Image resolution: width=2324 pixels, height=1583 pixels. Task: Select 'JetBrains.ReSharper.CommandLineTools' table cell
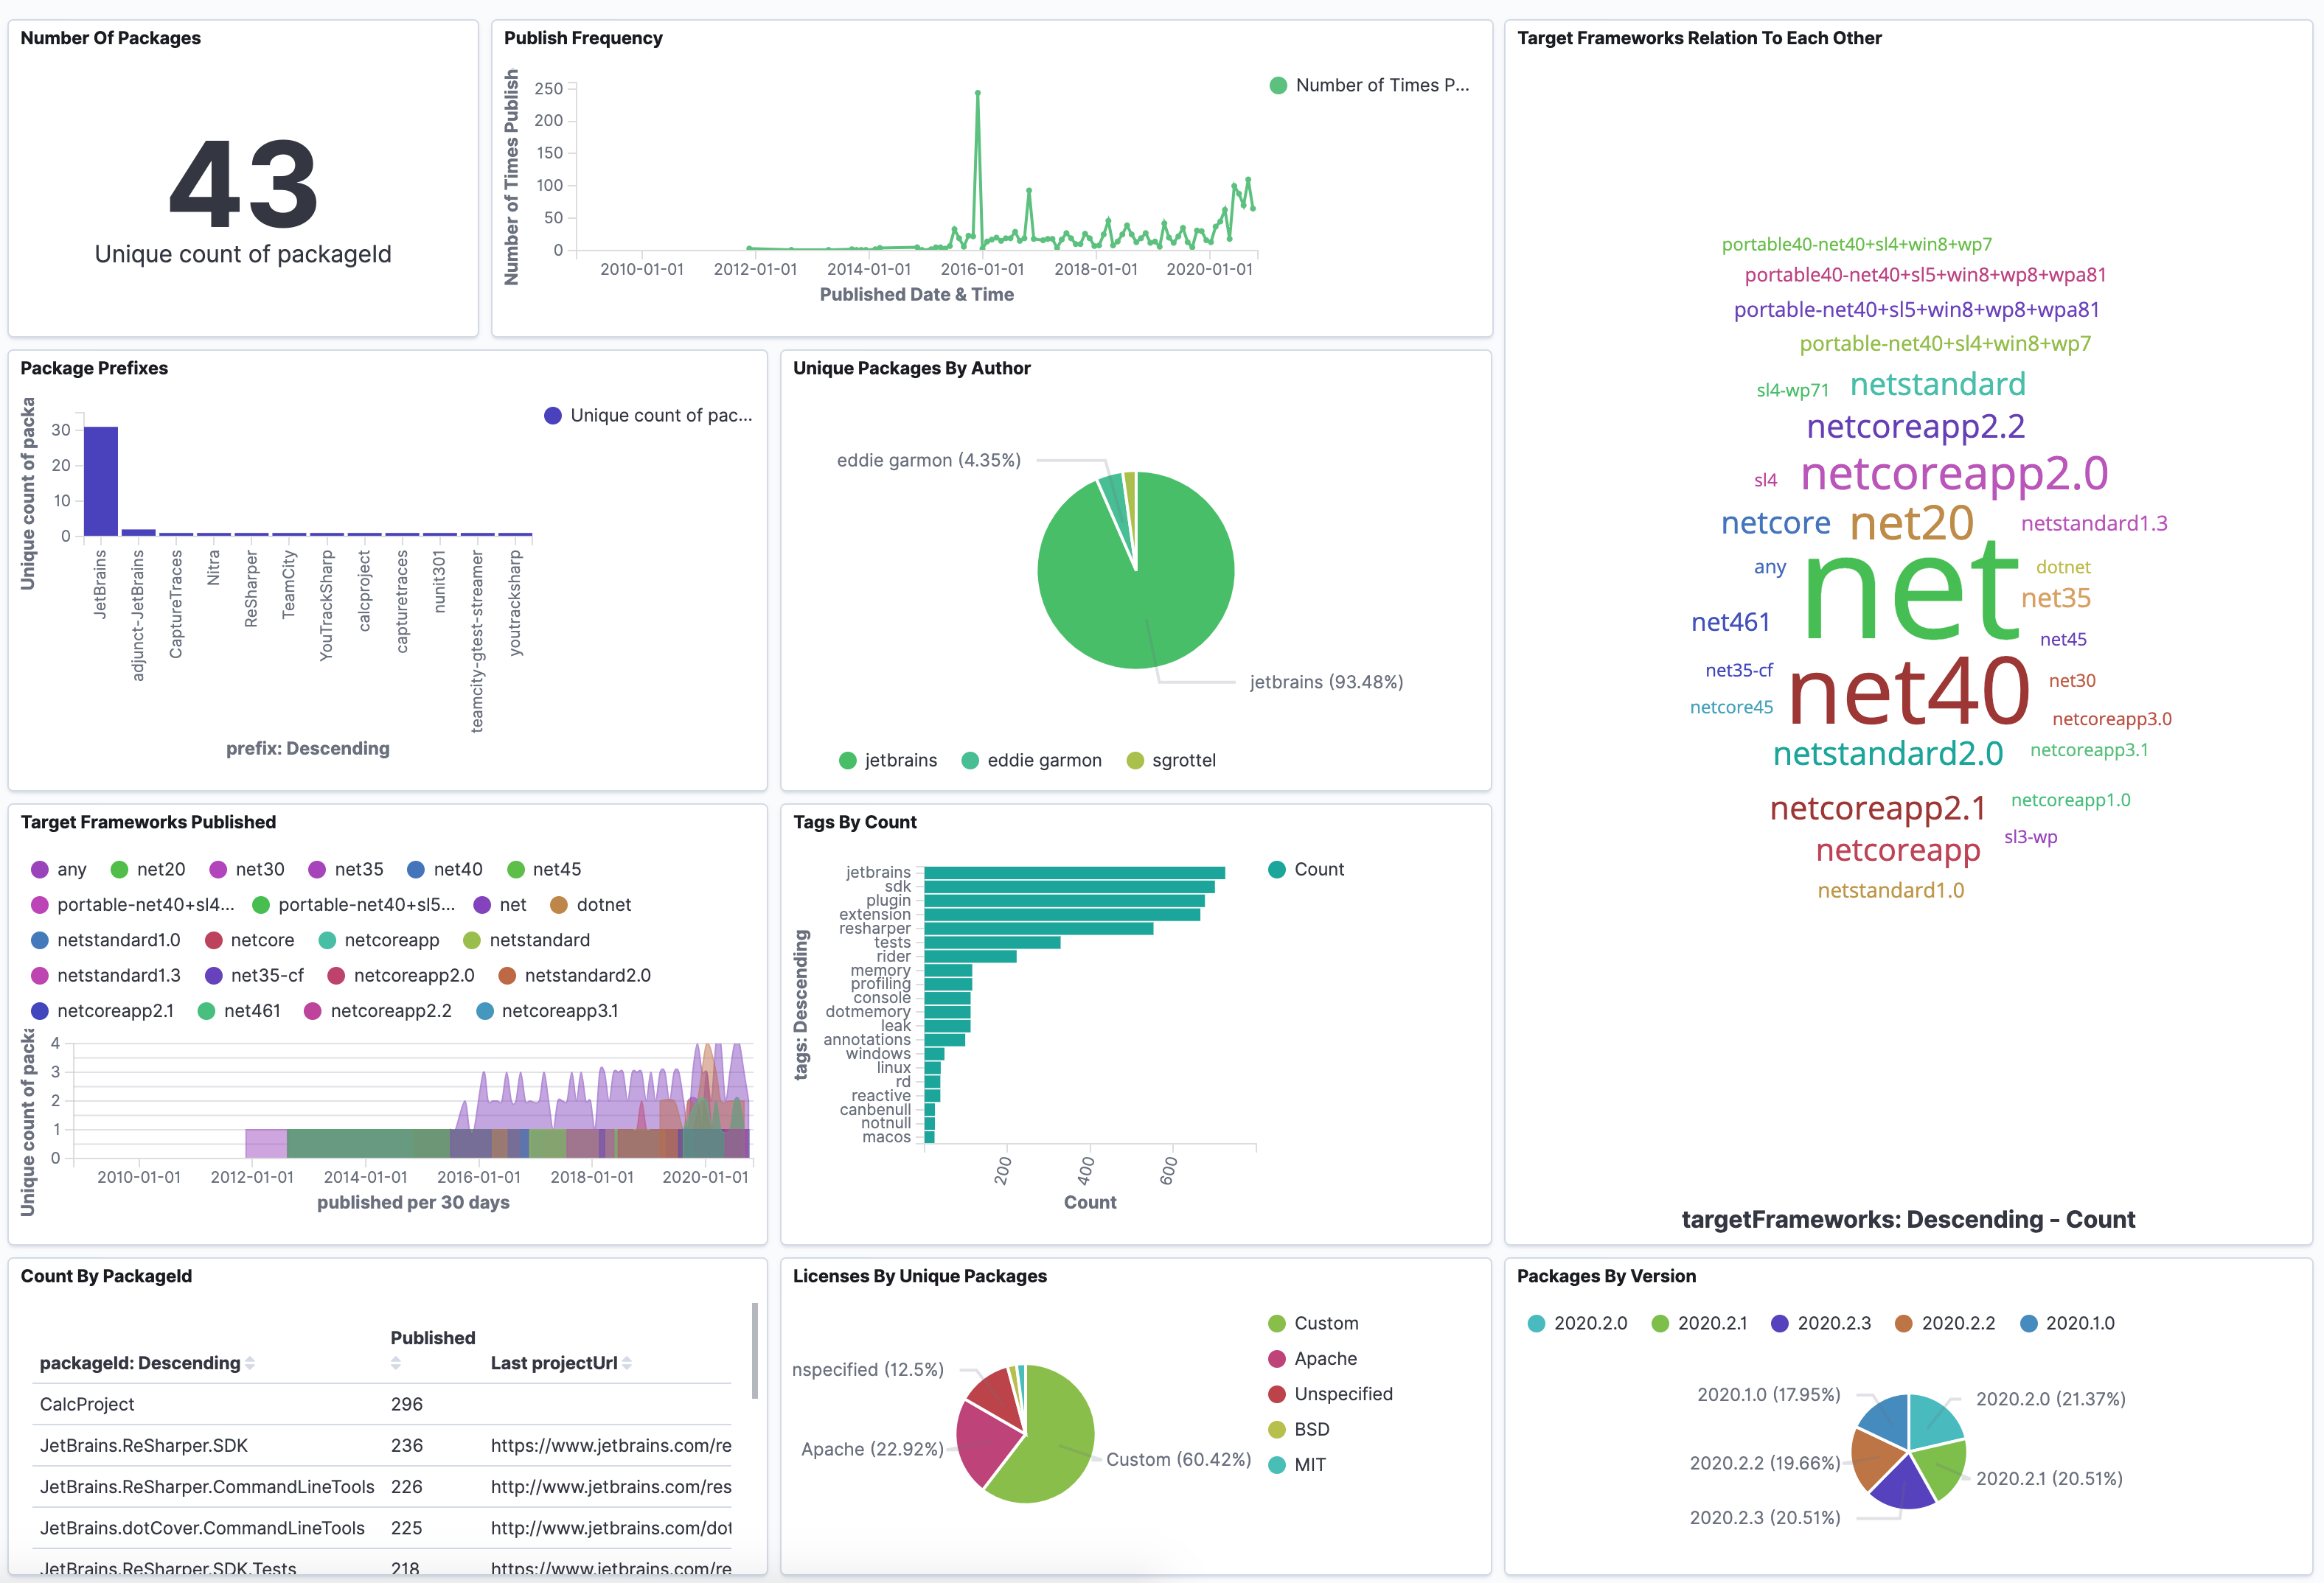[207, 1488]
